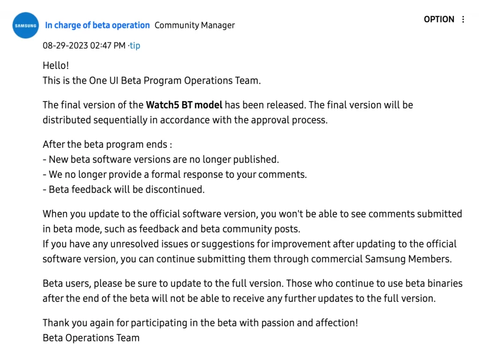This screenshot has width=479, height=355.
Task: Click the 'After the beta program ends' heading
Action: coord(107,144)
